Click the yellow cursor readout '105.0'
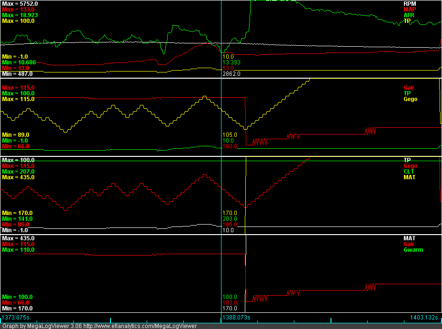The width and height of the screenshot is (442, 329). 230,135
